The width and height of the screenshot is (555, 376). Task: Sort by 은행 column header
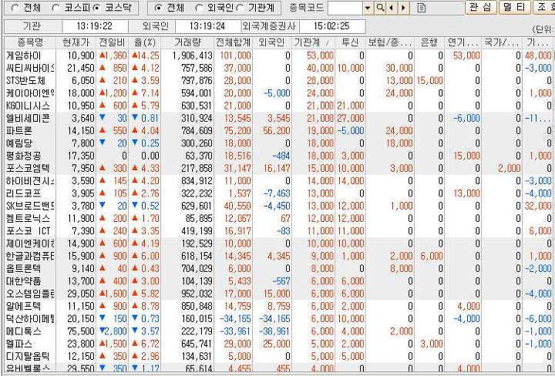click(429, 42)
